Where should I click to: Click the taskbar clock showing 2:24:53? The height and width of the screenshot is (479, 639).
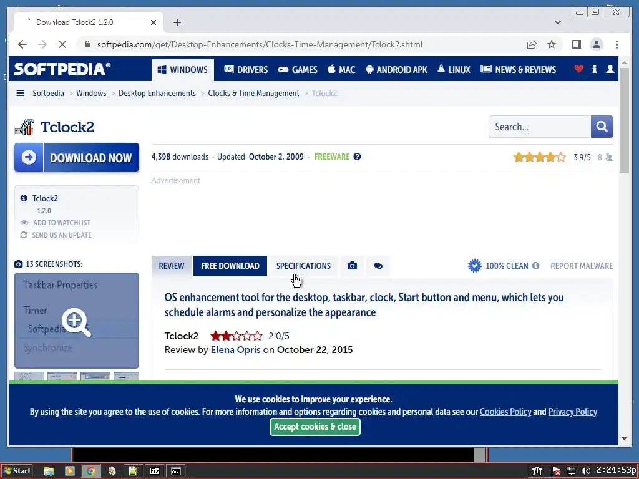(617, 470)
